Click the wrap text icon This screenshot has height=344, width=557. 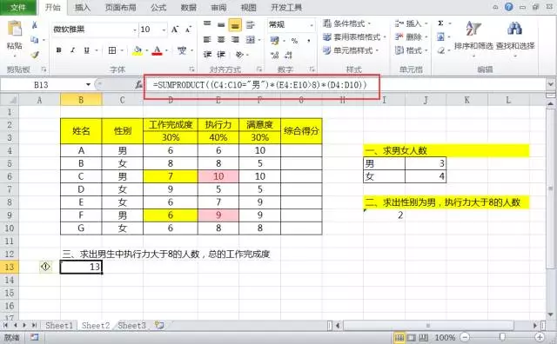pos(250,24)
